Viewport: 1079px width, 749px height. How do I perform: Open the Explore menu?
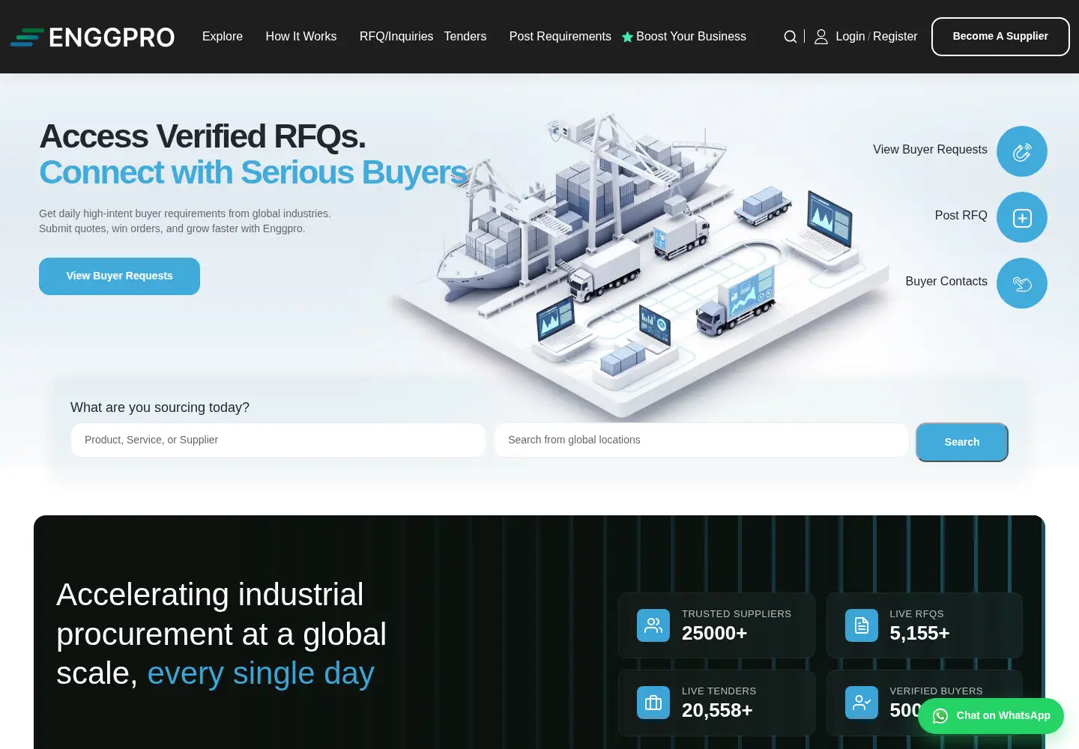pyautogui.click(x=223, y=37)
